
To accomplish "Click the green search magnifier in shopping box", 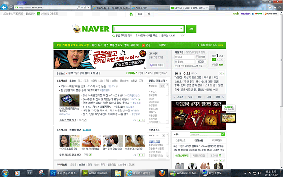I will 223,134.
